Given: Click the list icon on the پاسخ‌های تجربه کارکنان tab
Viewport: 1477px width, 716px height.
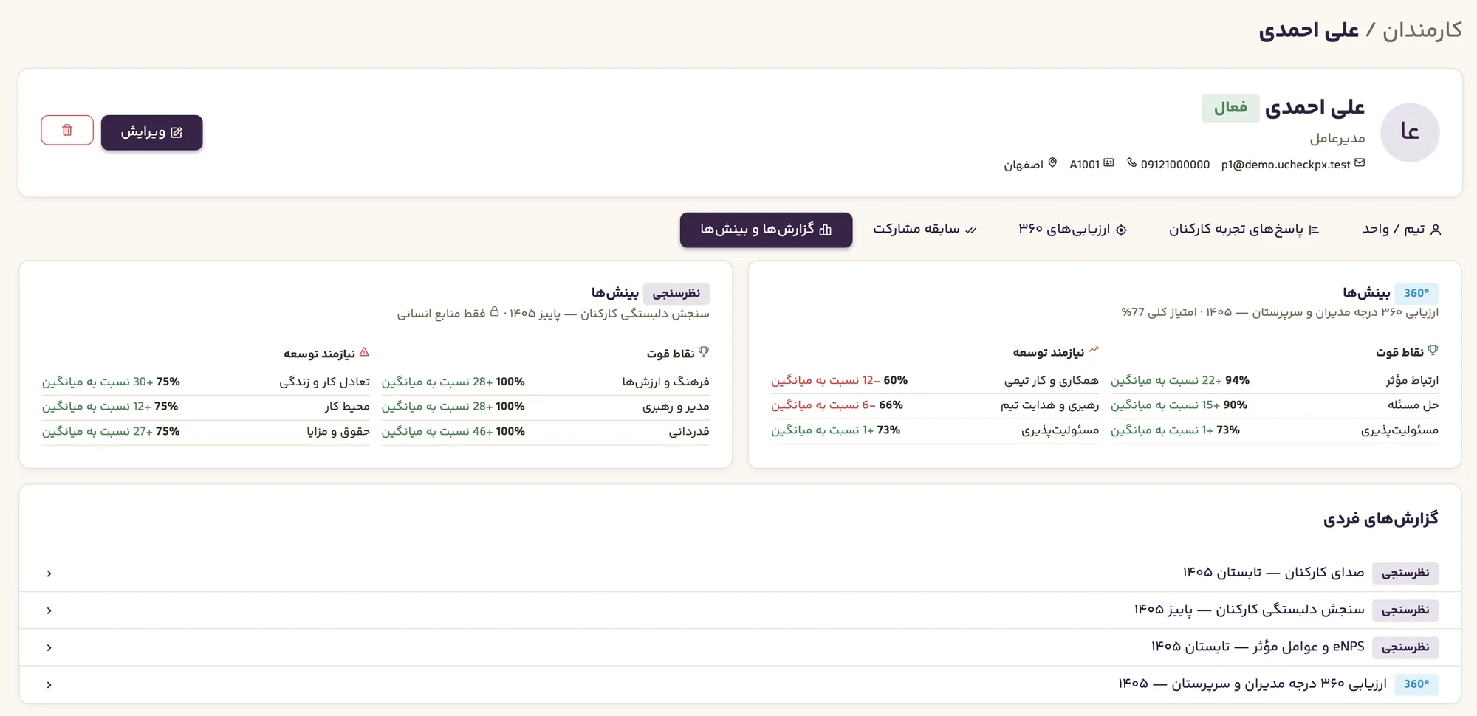Looking at the screenshot, I should click(x=1314, y=230).
